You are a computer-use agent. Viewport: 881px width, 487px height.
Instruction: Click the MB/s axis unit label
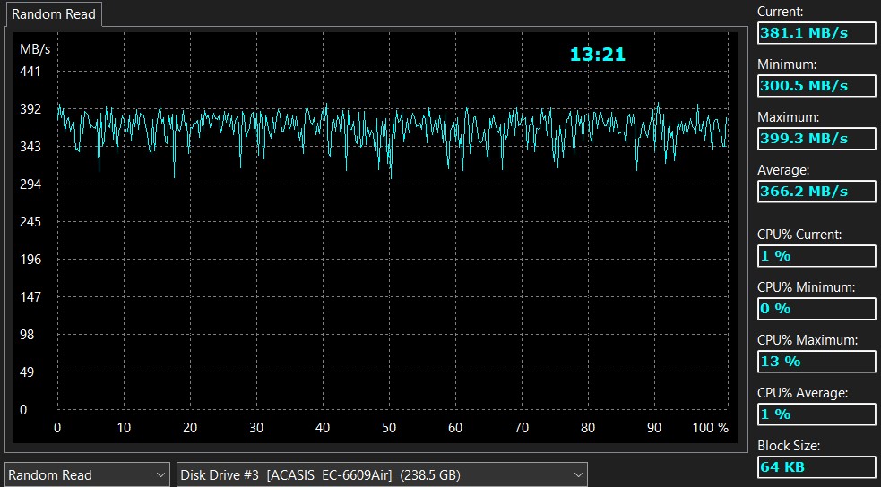[x=35, y=48]
